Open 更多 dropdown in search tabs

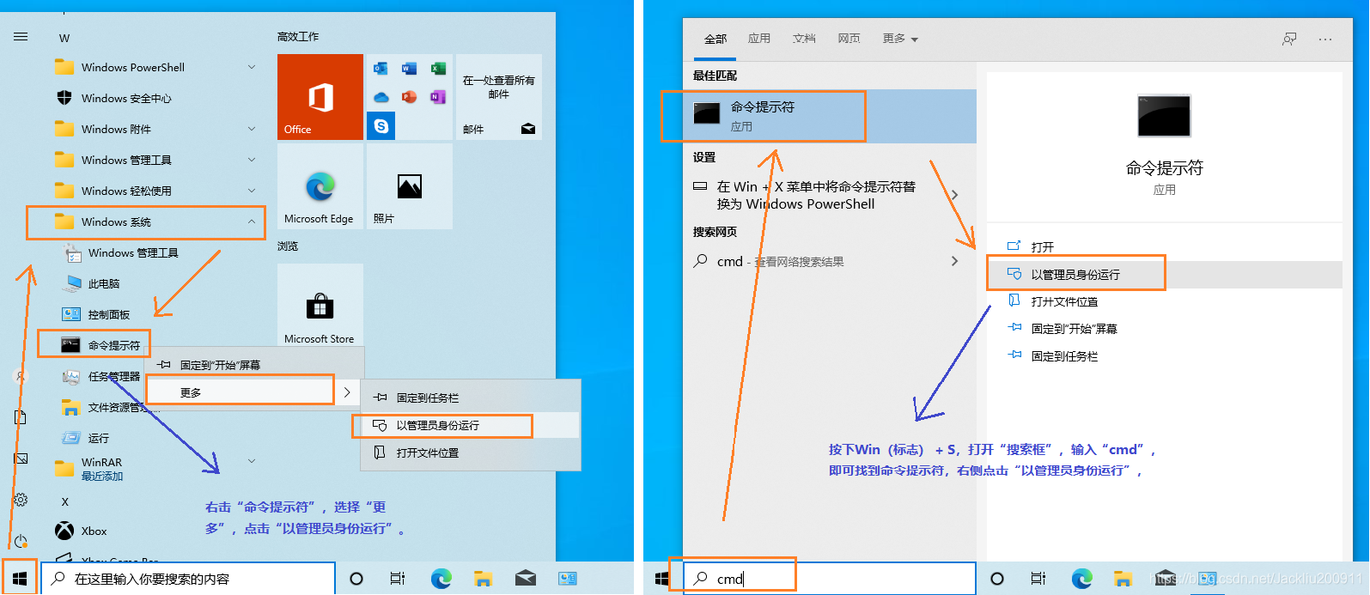900,39
